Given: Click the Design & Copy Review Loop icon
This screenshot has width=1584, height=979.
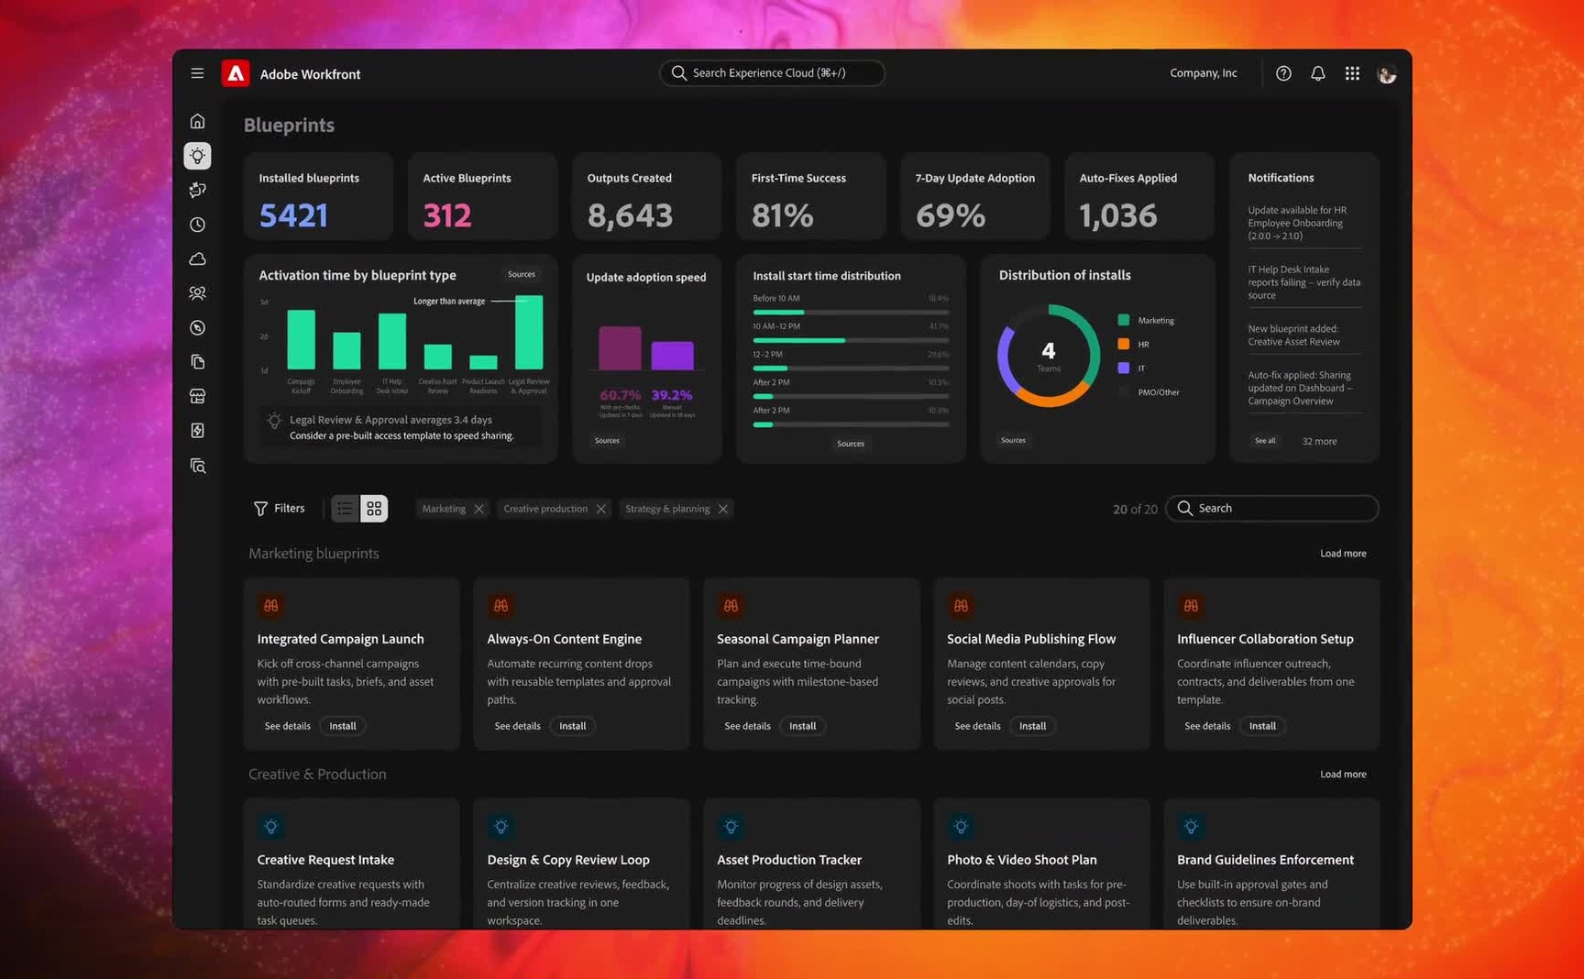Looking at the screenshot, I should [x=500, y=827].
